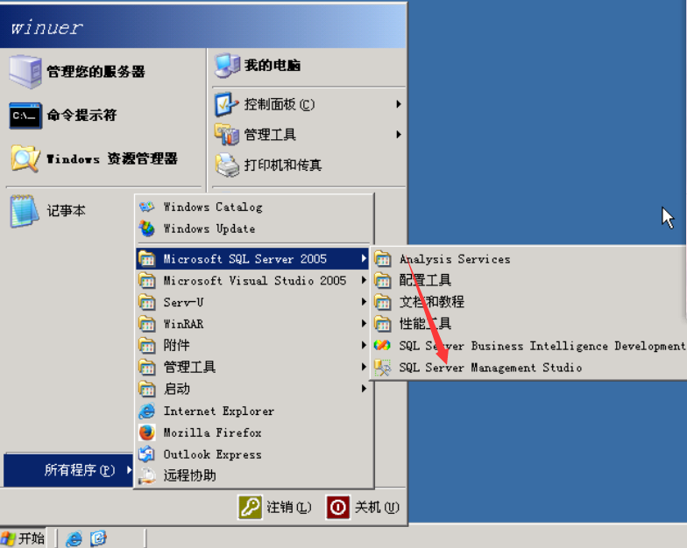Image resolution: width=687 pixels, height=548 pixels.
Task: Expand the WinRAR program folder
Action: point(252,324)
